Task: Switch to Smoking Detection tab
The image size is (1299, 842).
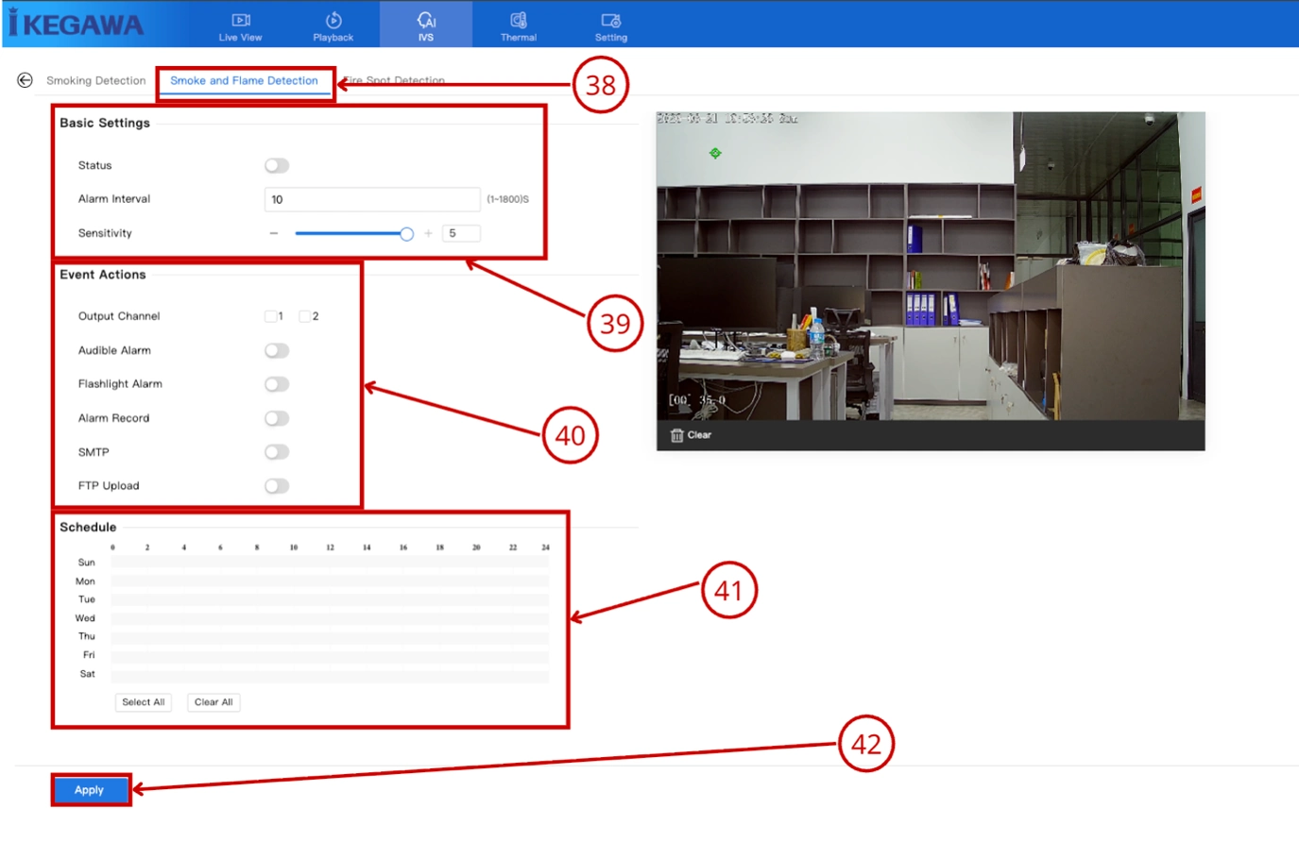Action: pyautogui.click(x=95, y=80)
